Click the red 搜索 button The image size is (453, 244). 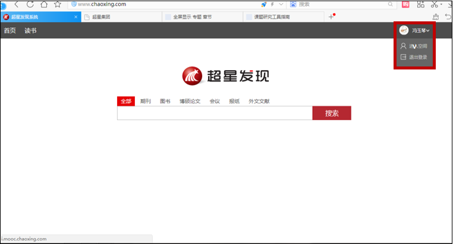(x=332, y=113)
